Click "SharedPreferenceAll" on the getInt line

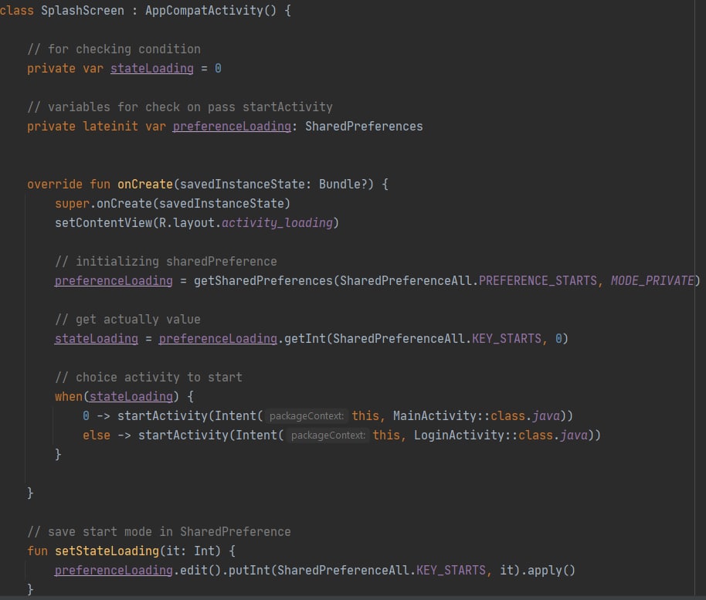399,339
